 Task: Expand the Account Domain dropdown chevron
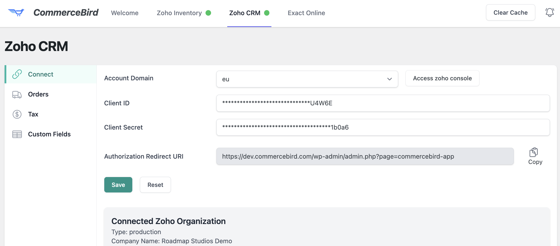point(390,79)
